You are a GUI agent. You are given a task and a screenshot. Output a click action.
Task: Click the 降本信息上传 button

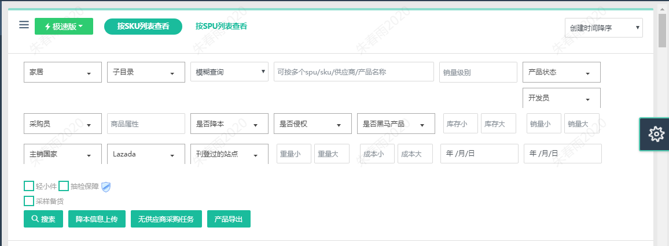97,219
